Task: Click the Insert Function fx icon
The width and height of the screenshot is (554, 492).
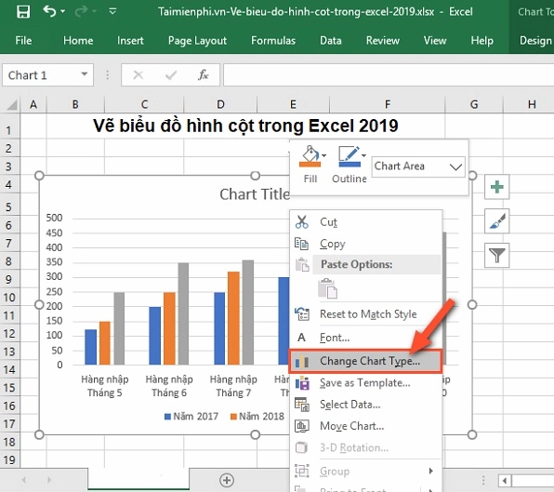Action: [x=204, y=75]
